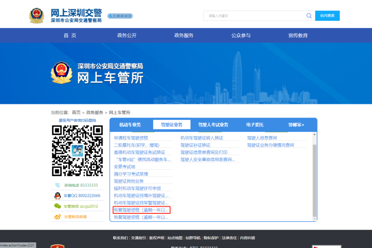Click the police badge logo in header
Viewport: 372px width, 248px height.
pyautogui.click(x=36, y=16)
